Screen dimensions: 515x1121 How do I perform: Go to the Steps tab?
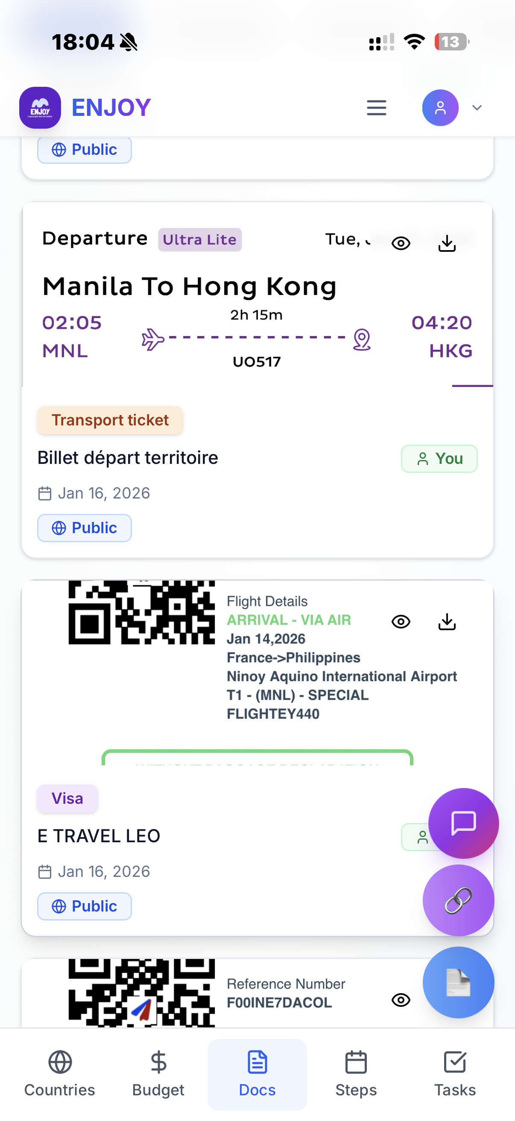(x=356, y=1074)
